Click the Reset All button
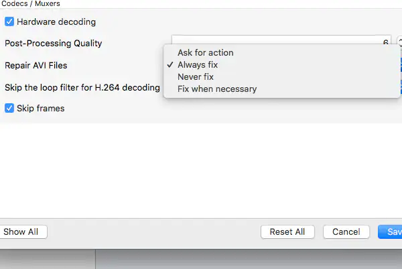Screen dimensions: 402x269 [x=287, y=232]
